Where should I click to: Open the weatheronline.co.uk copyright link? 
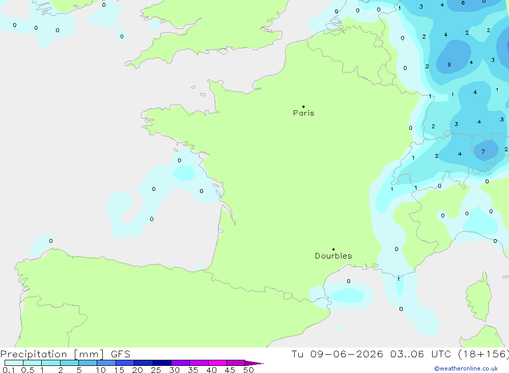click(466, 368)
